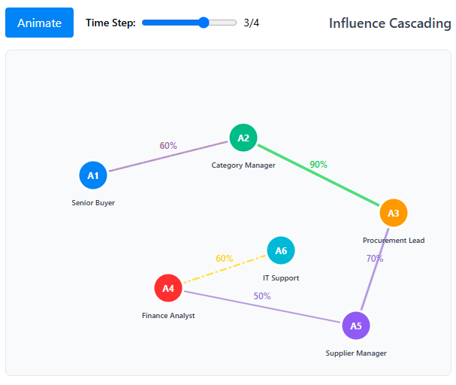
Task: Select the green A2 node
Action: [x=243, y=138]
